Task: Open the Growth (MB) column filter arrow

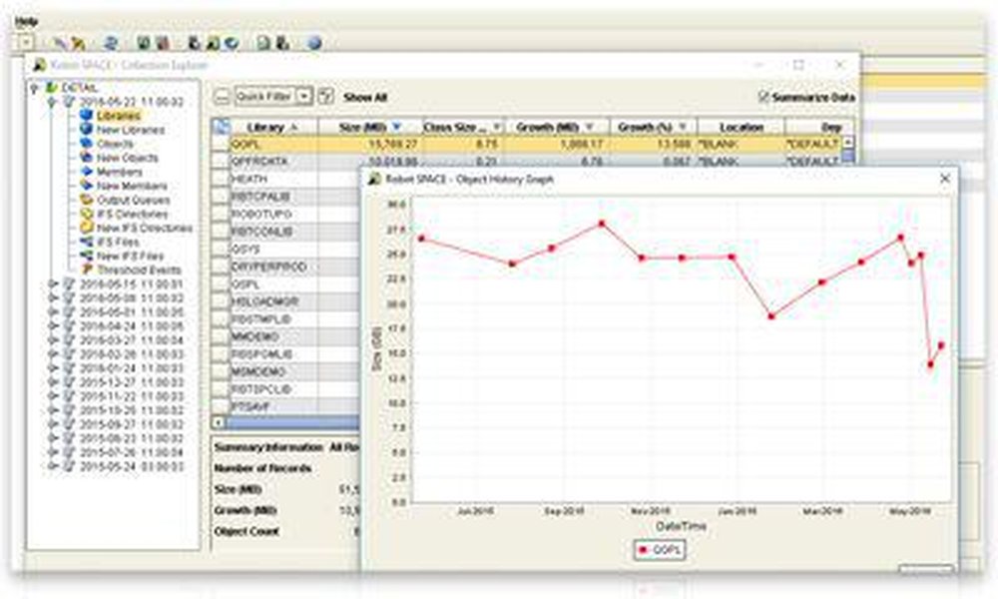Action: pyautogui.click(x=590, y=128)
